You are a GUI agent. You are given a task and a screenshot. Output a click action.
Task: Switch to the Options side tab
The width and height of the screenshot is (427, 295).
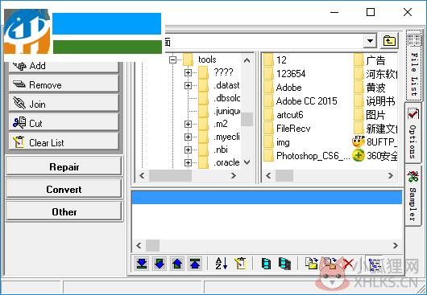point(413,133)
